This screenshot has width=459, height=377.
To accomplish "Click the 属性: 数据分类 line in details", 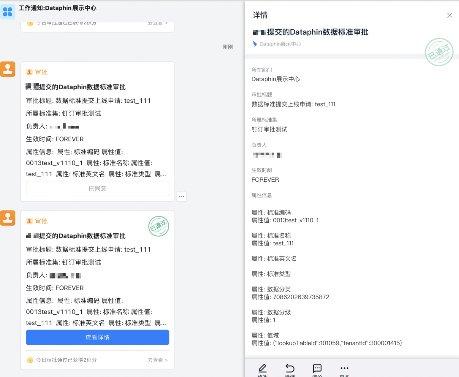I will (x=271, y=289).
